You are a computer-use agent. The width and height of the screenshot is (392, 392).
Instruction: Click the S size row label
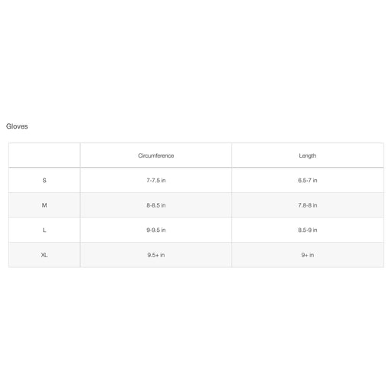point(44,181)
